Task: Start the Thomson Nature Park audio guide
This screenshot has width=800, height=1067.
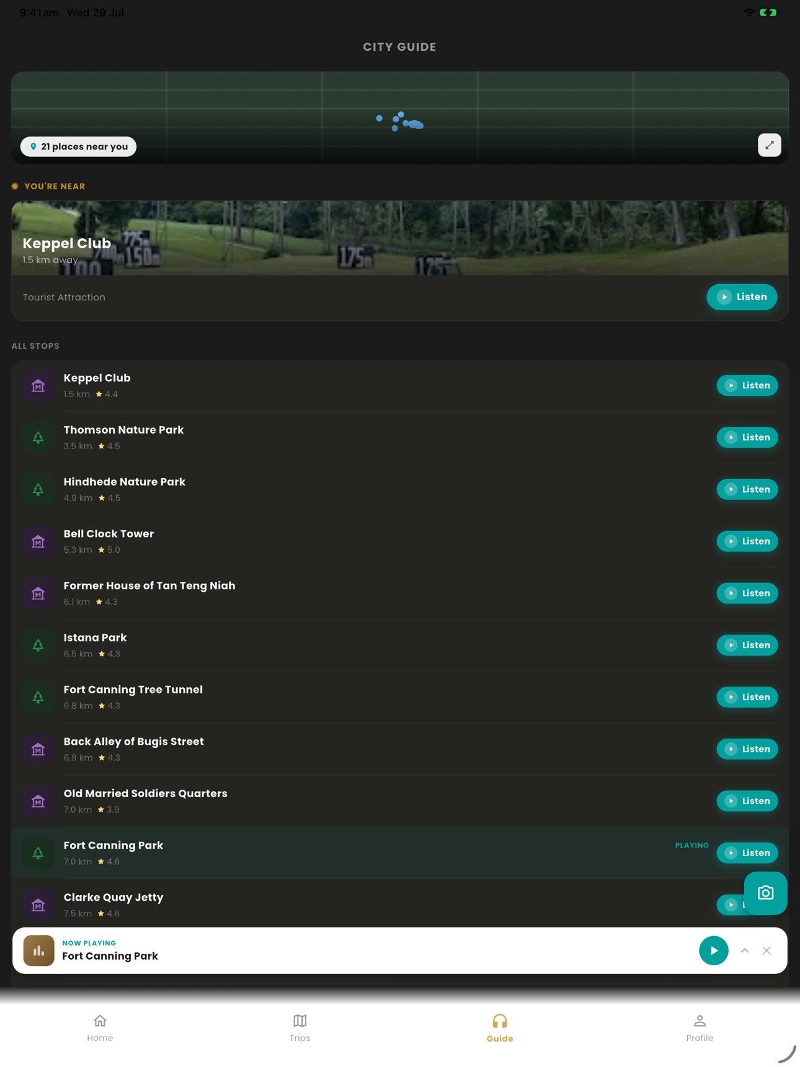Action: tap(747, 437)
